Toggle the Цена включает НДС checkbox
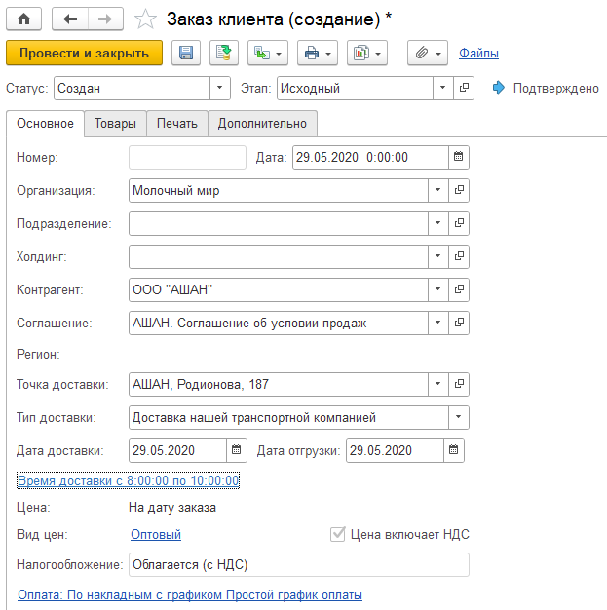The width and height of the screenshot is (607, 610). [x=338, y=534]
